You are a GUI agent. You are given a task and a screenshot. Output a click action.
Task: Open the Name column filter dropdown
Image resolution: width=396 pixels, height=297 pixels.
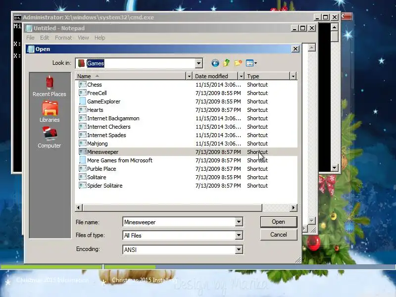(189, 76)
